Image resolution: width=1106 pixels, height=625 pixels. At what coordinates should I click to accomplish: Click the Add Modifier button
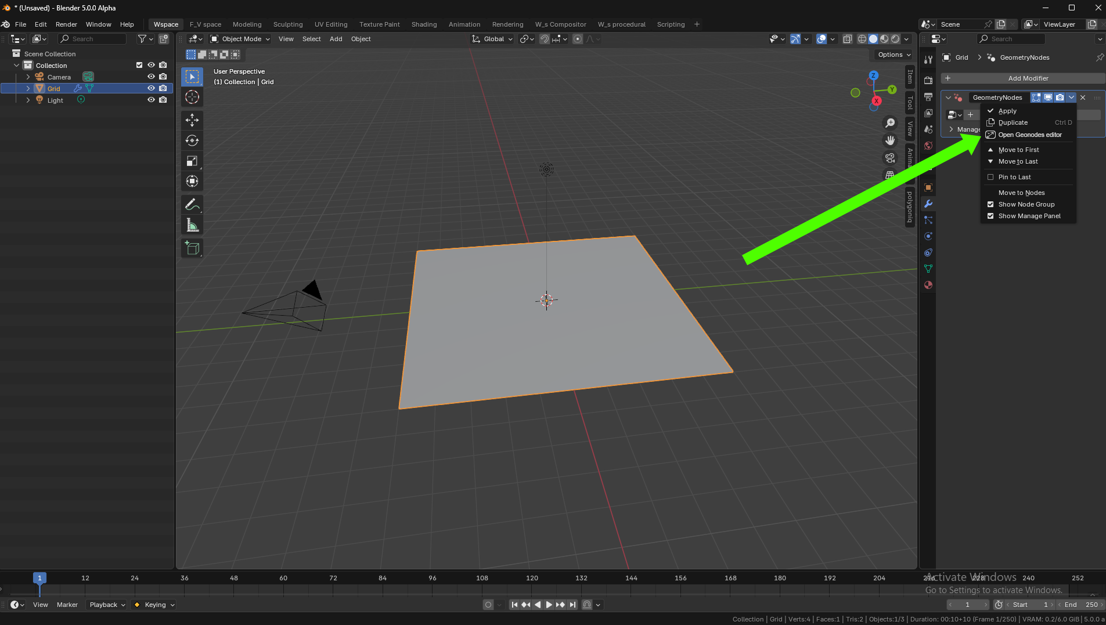click(x=1023, y=78)
